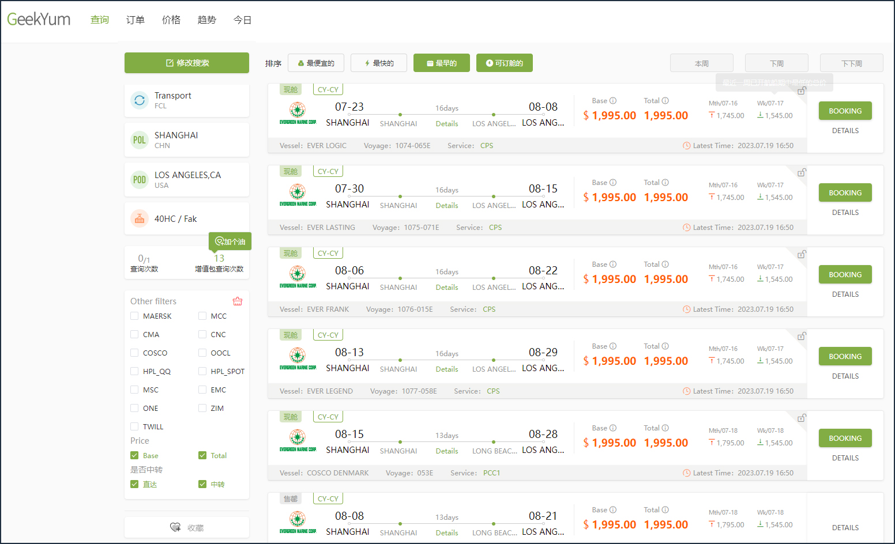This screenshot has width=895, height=544.
Task: Switch to the 下周 week tab
Action: click(x=776, y=63)
